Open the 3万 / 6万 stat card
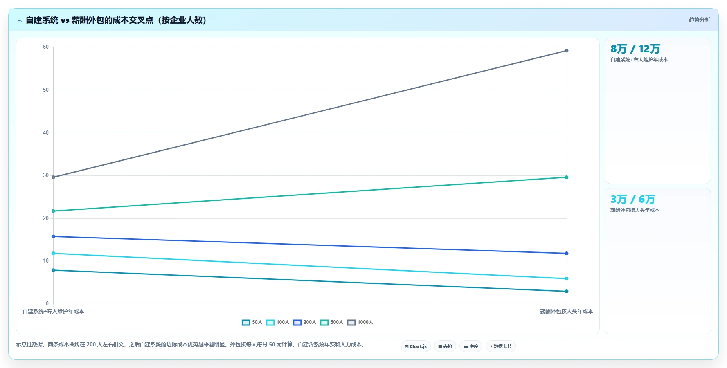This screenshot has width=727, height=368. pyautogui.click(x=658, y=261)
